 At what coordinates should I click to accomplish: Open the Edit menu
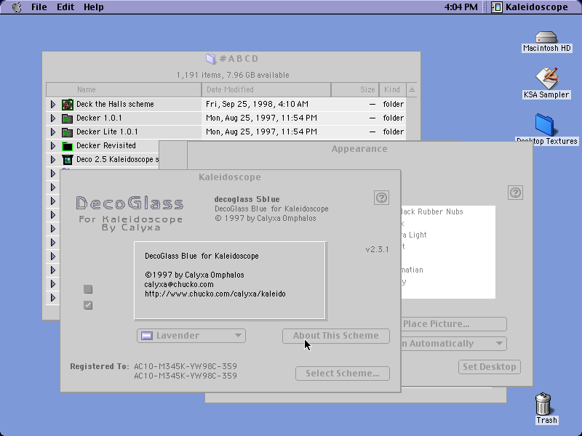(x=65, y=7)
